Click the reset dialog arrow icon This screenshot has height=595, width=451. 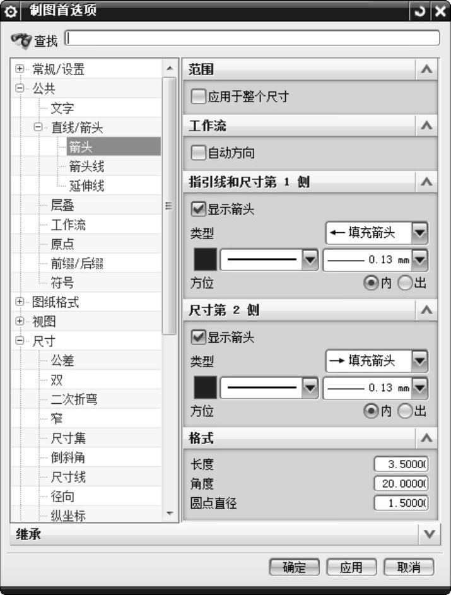[419, 11]
